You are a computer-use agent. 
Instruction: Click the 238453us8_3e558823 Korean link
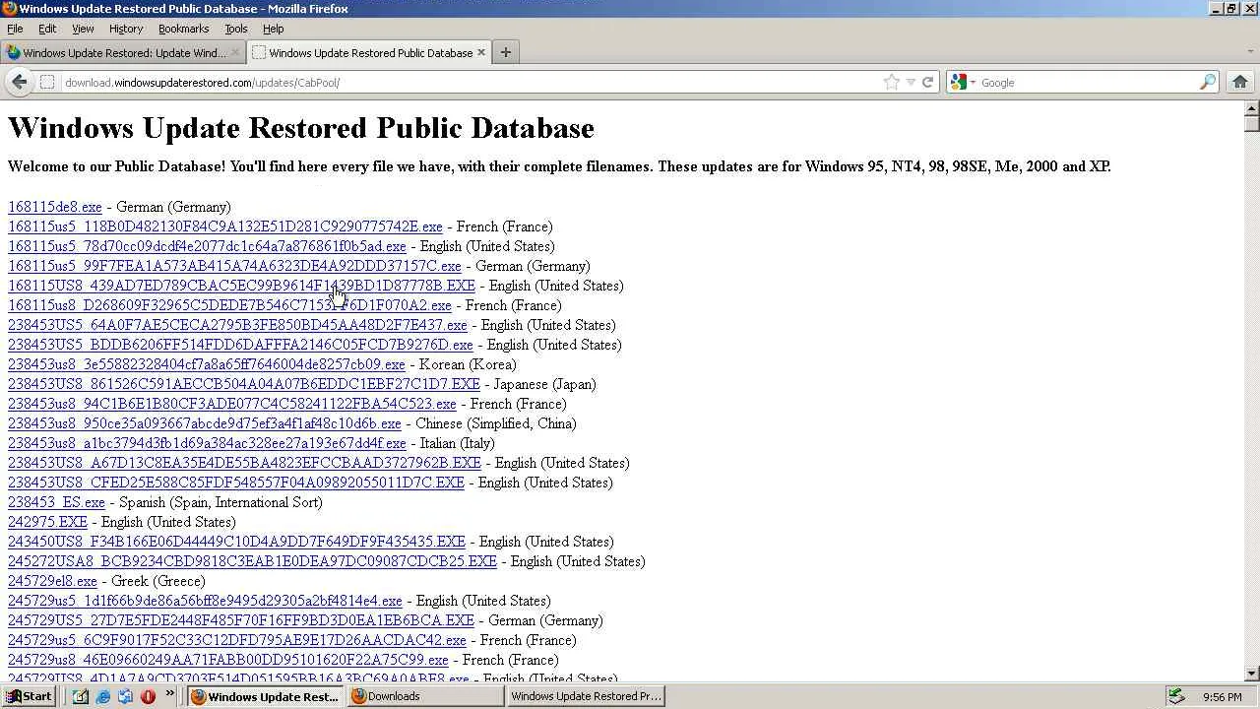[x=207, y=364]
